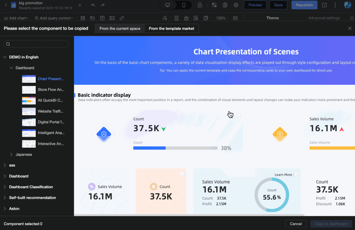
Task: Select the peach Count 37.5K card checkbox
Action: click(182, 174)
